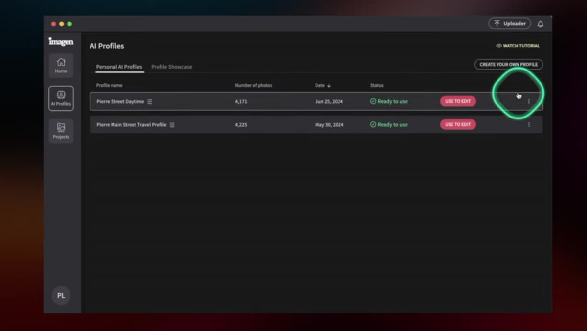Image resolution: width=587 pixels, height=331 pixels.
Task: Use Pierre Main Street Travel Profile to edit
Action: pyautogui.click(x=458, y=124)
